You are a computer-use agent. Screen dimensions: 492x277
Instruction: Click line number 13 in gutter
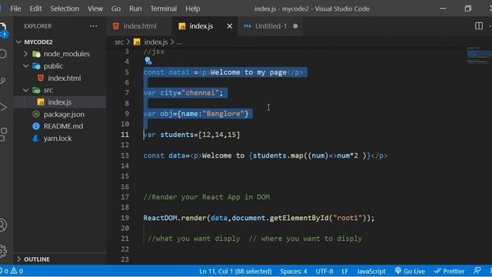125,155
